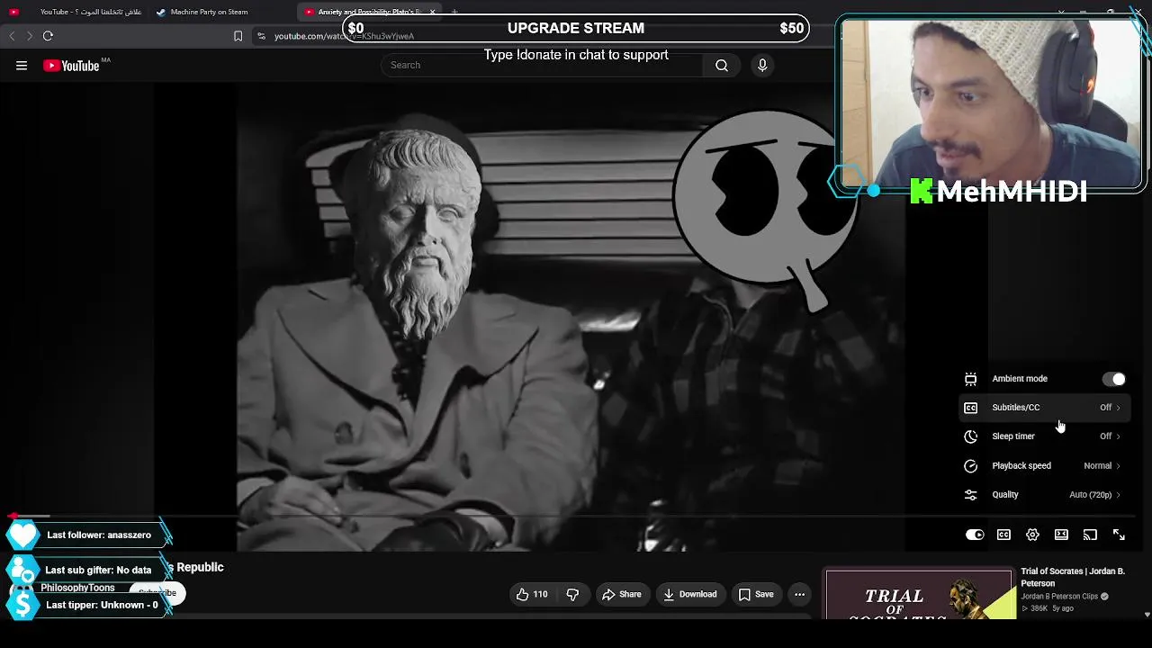
Task: Click the Ambient mode icon
Action: (x=970, y=379)
